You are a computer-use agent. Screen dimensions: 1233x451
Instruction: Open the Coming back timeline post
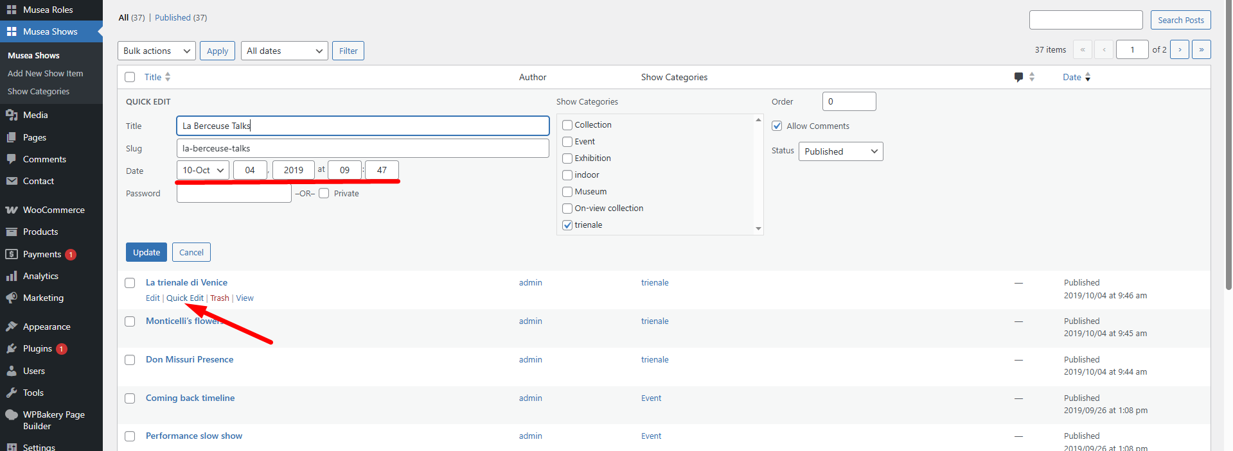(x=190, y=398)
